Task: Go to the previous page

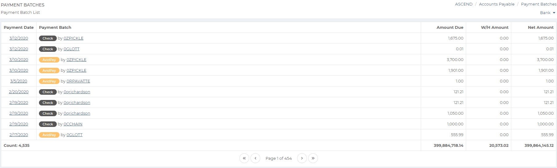Action: [x=255, y=158]
